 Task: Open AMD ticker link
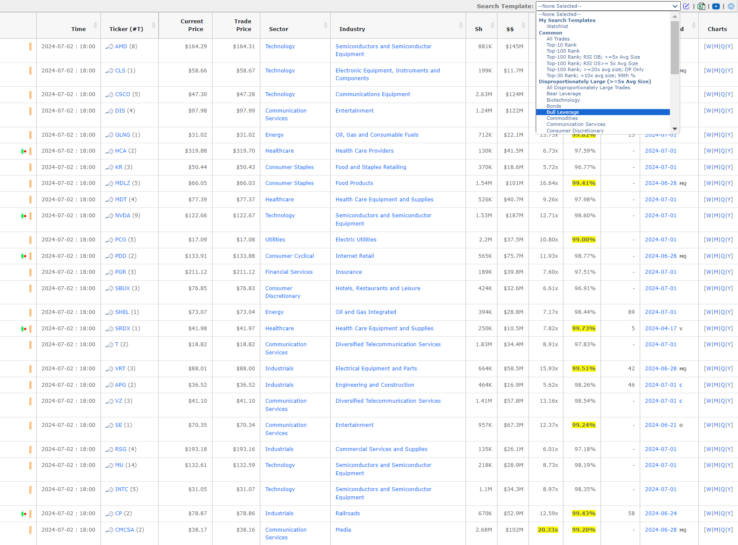[x=121, y=47]
